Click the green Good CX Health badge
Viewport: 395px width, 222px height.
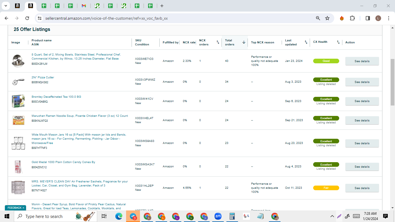pos(326,61)
